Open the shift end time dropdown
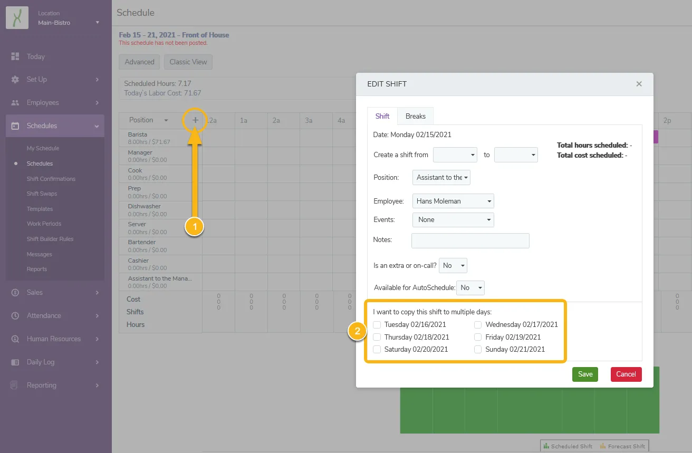 point(516,155)
